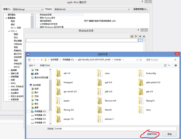Click the 文件夹 name input field
This screenshot has width=181, height=139.
116,129
